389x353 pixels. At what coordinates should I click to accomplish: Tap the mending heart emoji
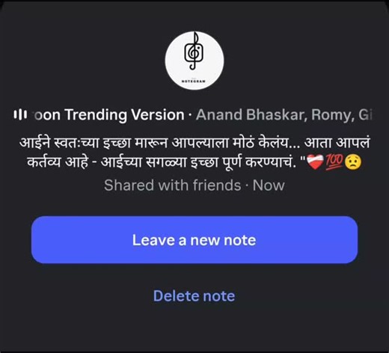315,162
